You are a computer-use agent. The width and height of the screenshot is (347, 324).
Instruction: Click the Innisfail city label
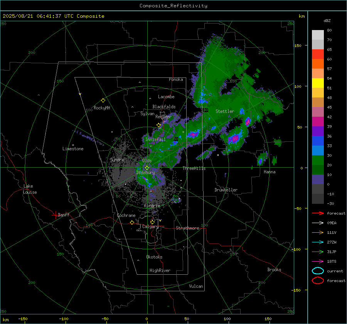click(x=155, y=139)
